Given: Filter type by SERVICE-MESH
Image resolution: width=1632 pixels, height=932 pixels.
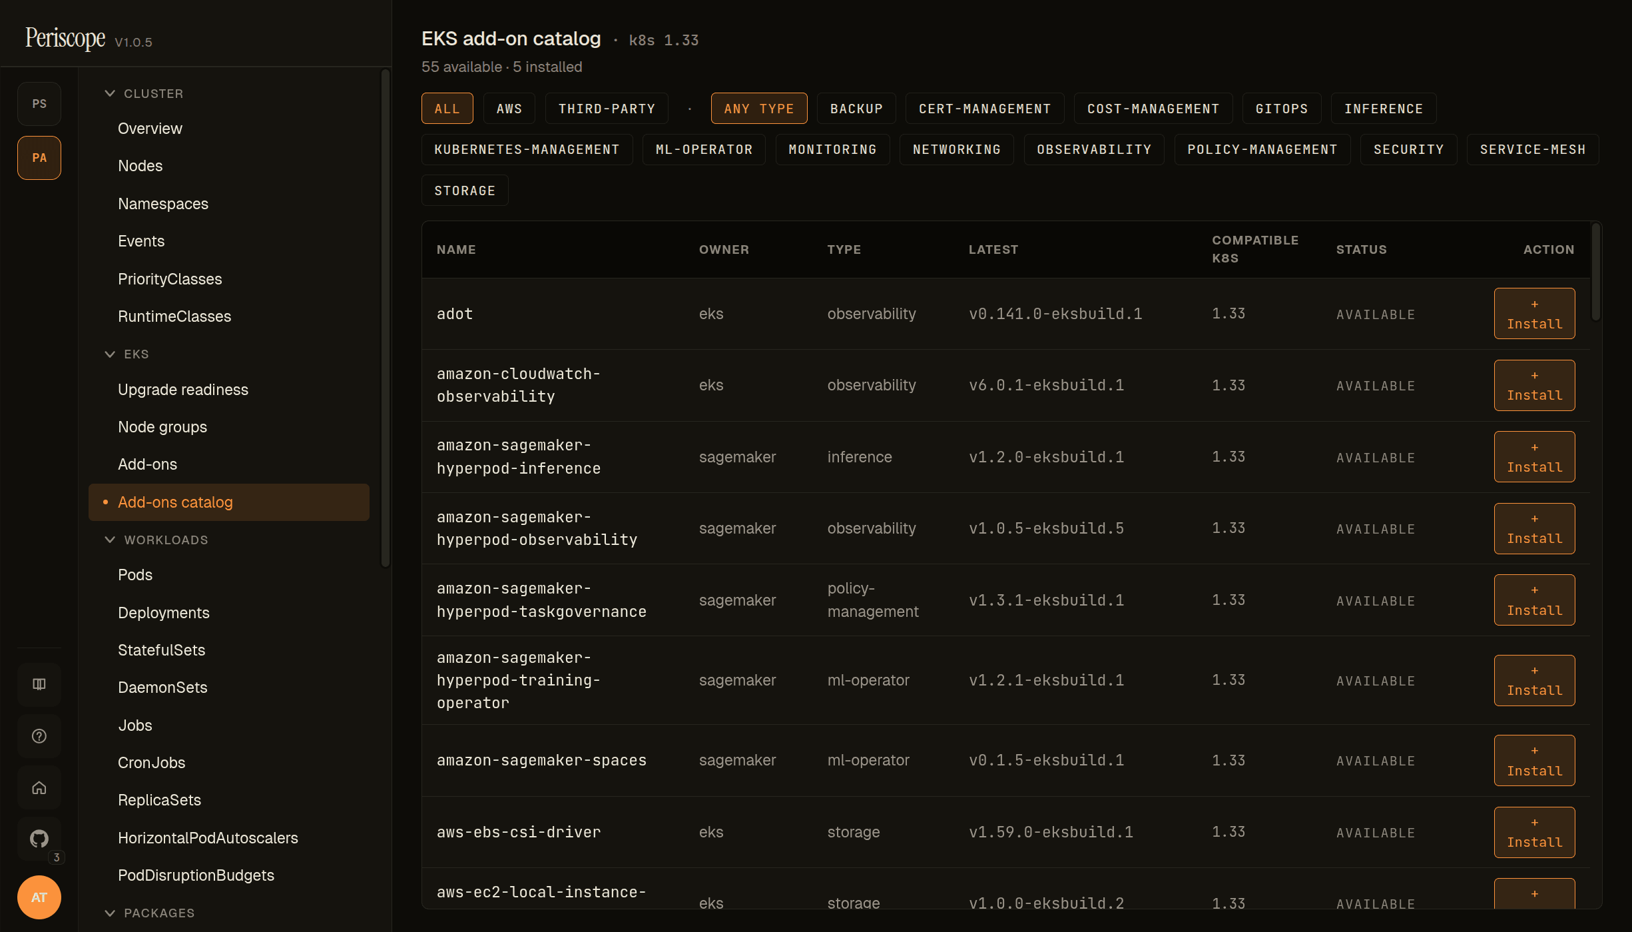Looking at the screenshot, I should 1533,150.
